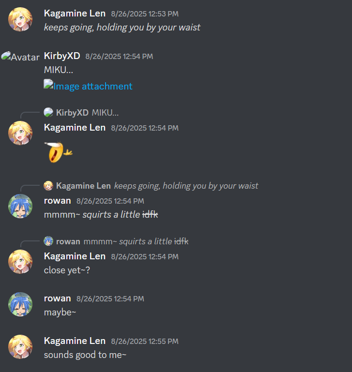Image resolution: width=352 pixels, height=372 pixels.
Task: Click KirbyXD's 12:54 PM message timestamp
Action: 119,57
